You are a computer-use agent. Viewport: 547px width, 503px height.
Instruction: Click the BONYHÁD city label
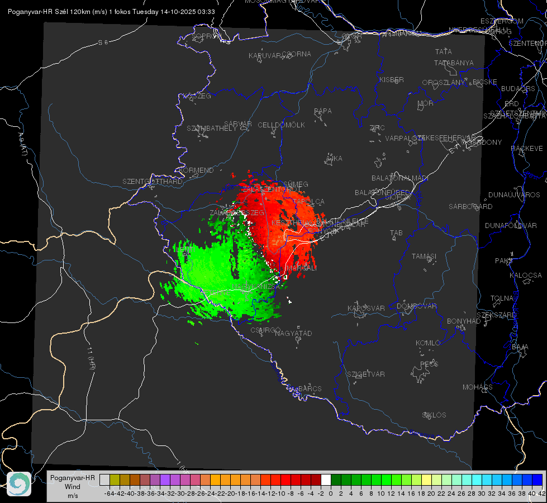click(464, 321)
